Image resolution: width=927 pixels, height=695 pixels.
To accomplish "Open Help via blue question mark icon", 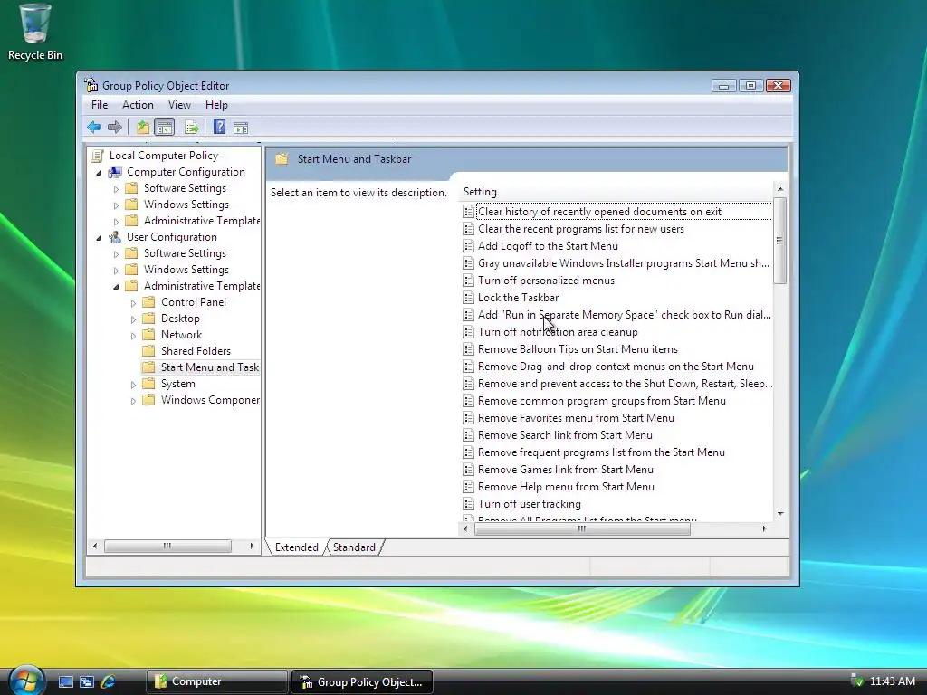I will (219, 127).
